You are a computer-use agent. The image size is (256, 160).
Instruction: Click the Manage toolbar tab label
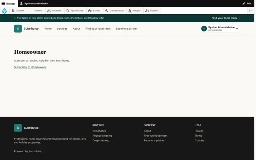coord(11,3)
